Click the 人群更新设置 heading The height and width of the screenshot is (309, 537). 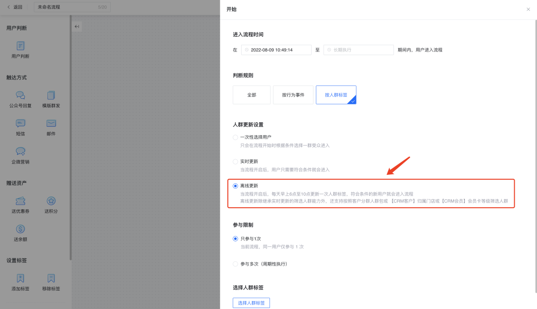point(248,125)
